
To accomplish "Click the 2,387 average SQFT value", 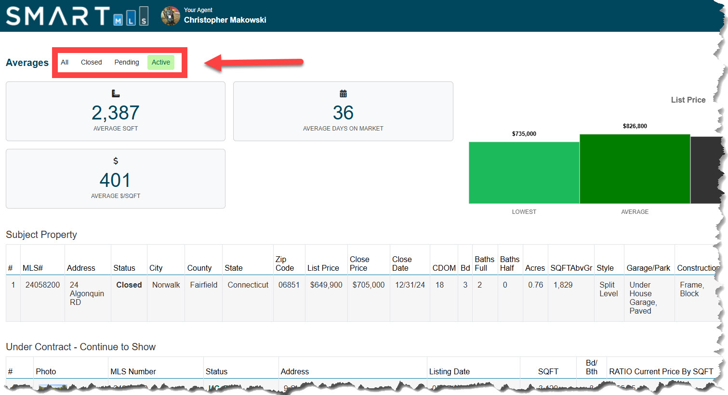I will click(x=116, y=113).
